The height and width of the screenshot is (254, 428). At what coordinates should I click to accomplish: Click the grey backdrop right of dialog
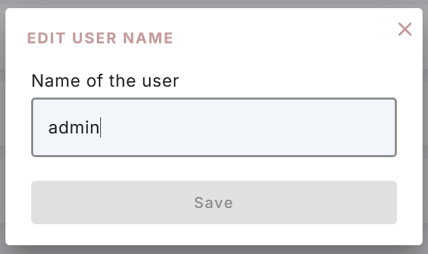[425, 127]
